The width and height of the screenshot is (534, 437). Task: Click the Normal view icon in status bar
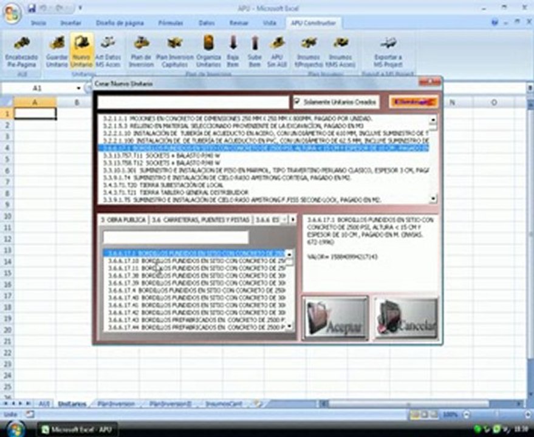tap(415, 414)
